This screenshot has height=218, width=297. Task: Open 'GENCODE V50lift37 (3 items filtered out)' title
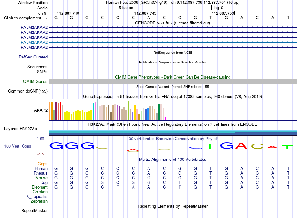173,23
